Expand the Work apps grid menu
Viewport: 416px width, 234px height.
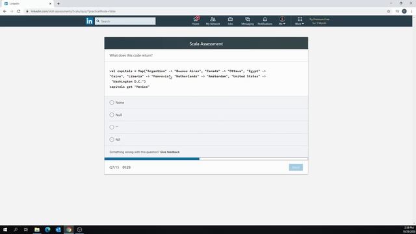click(x=300, y=21)
